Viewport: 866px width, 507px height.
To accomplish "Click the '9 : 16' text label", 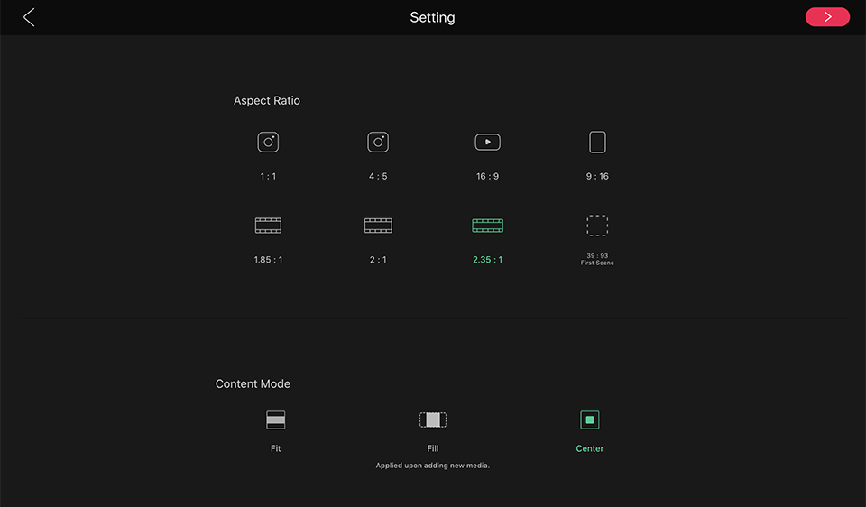I will point(597,176).
